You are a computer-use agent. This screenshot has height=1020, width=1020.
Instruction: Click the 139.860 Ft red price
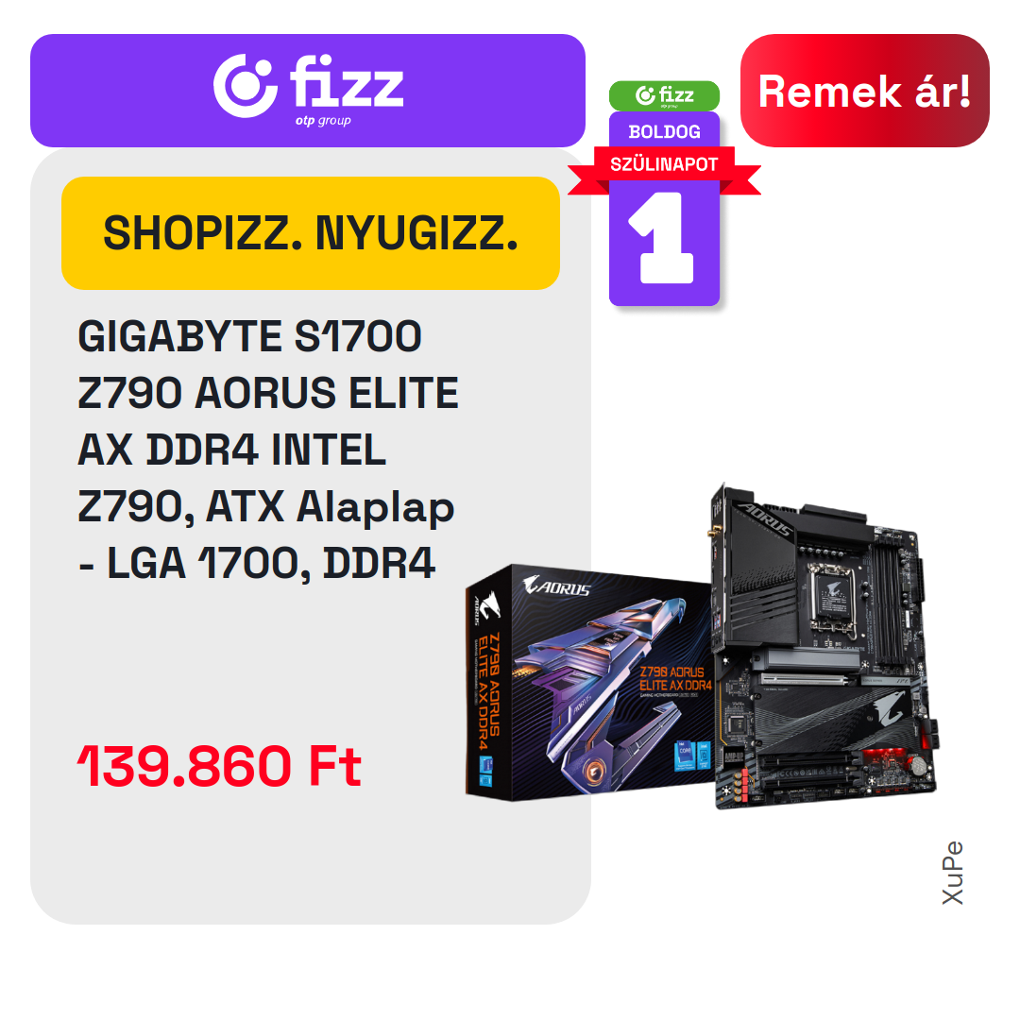[219, 766]
